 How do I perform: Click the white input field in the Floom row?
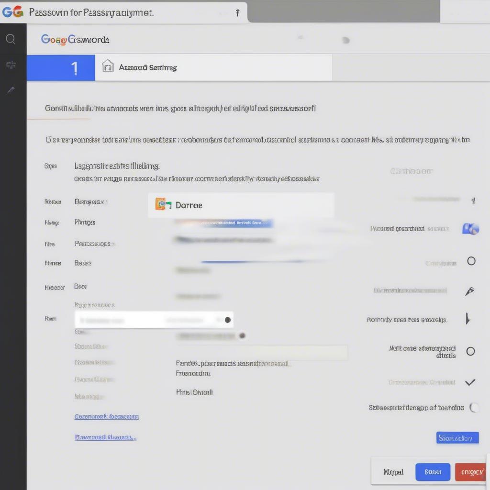[154, 320]
